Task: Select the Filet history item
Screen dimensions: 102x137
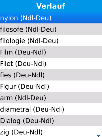Action: 51,63
